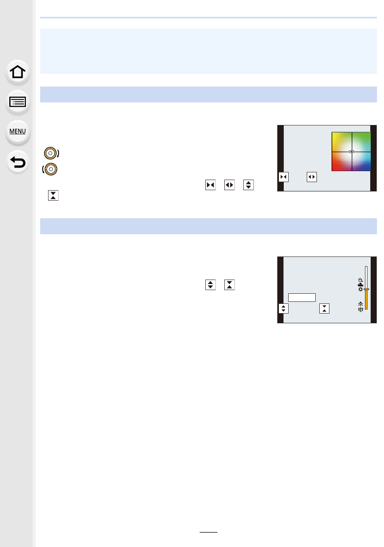Adjust the orange color temperature slider
Screen dimensions: 384x547
366,288
